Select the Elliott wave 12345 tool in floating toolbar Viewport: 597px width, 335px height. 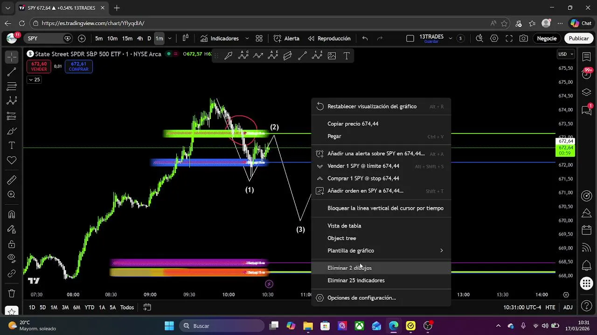(317, 56)
